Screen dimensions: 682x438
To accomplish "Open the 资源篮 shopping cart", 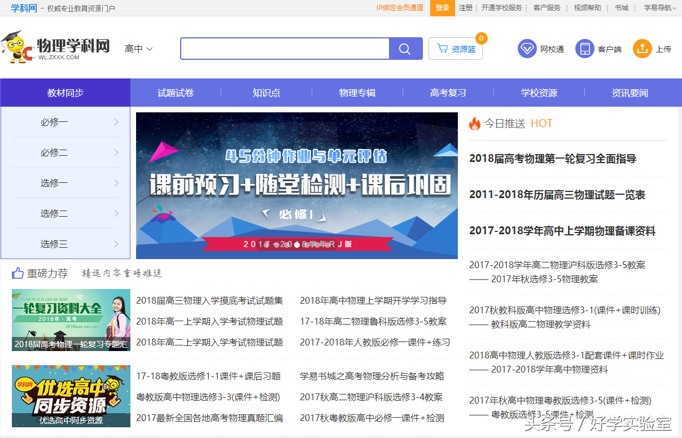I will tap(456, 49).
